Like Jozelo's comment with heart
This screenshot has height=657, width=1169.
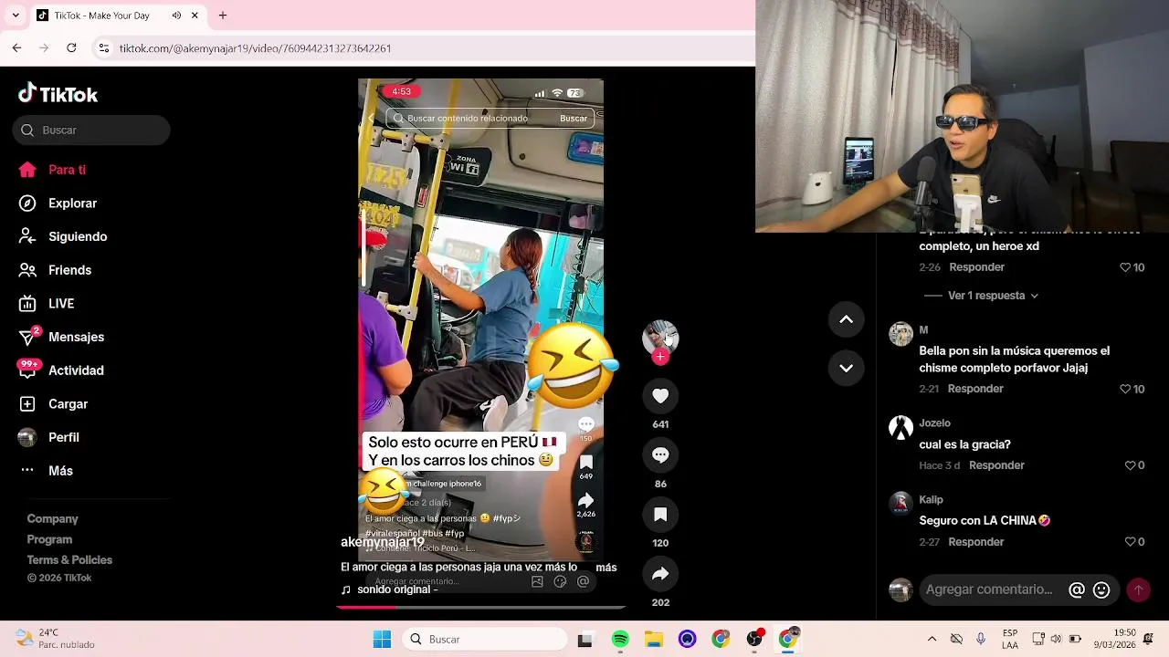1130,465
